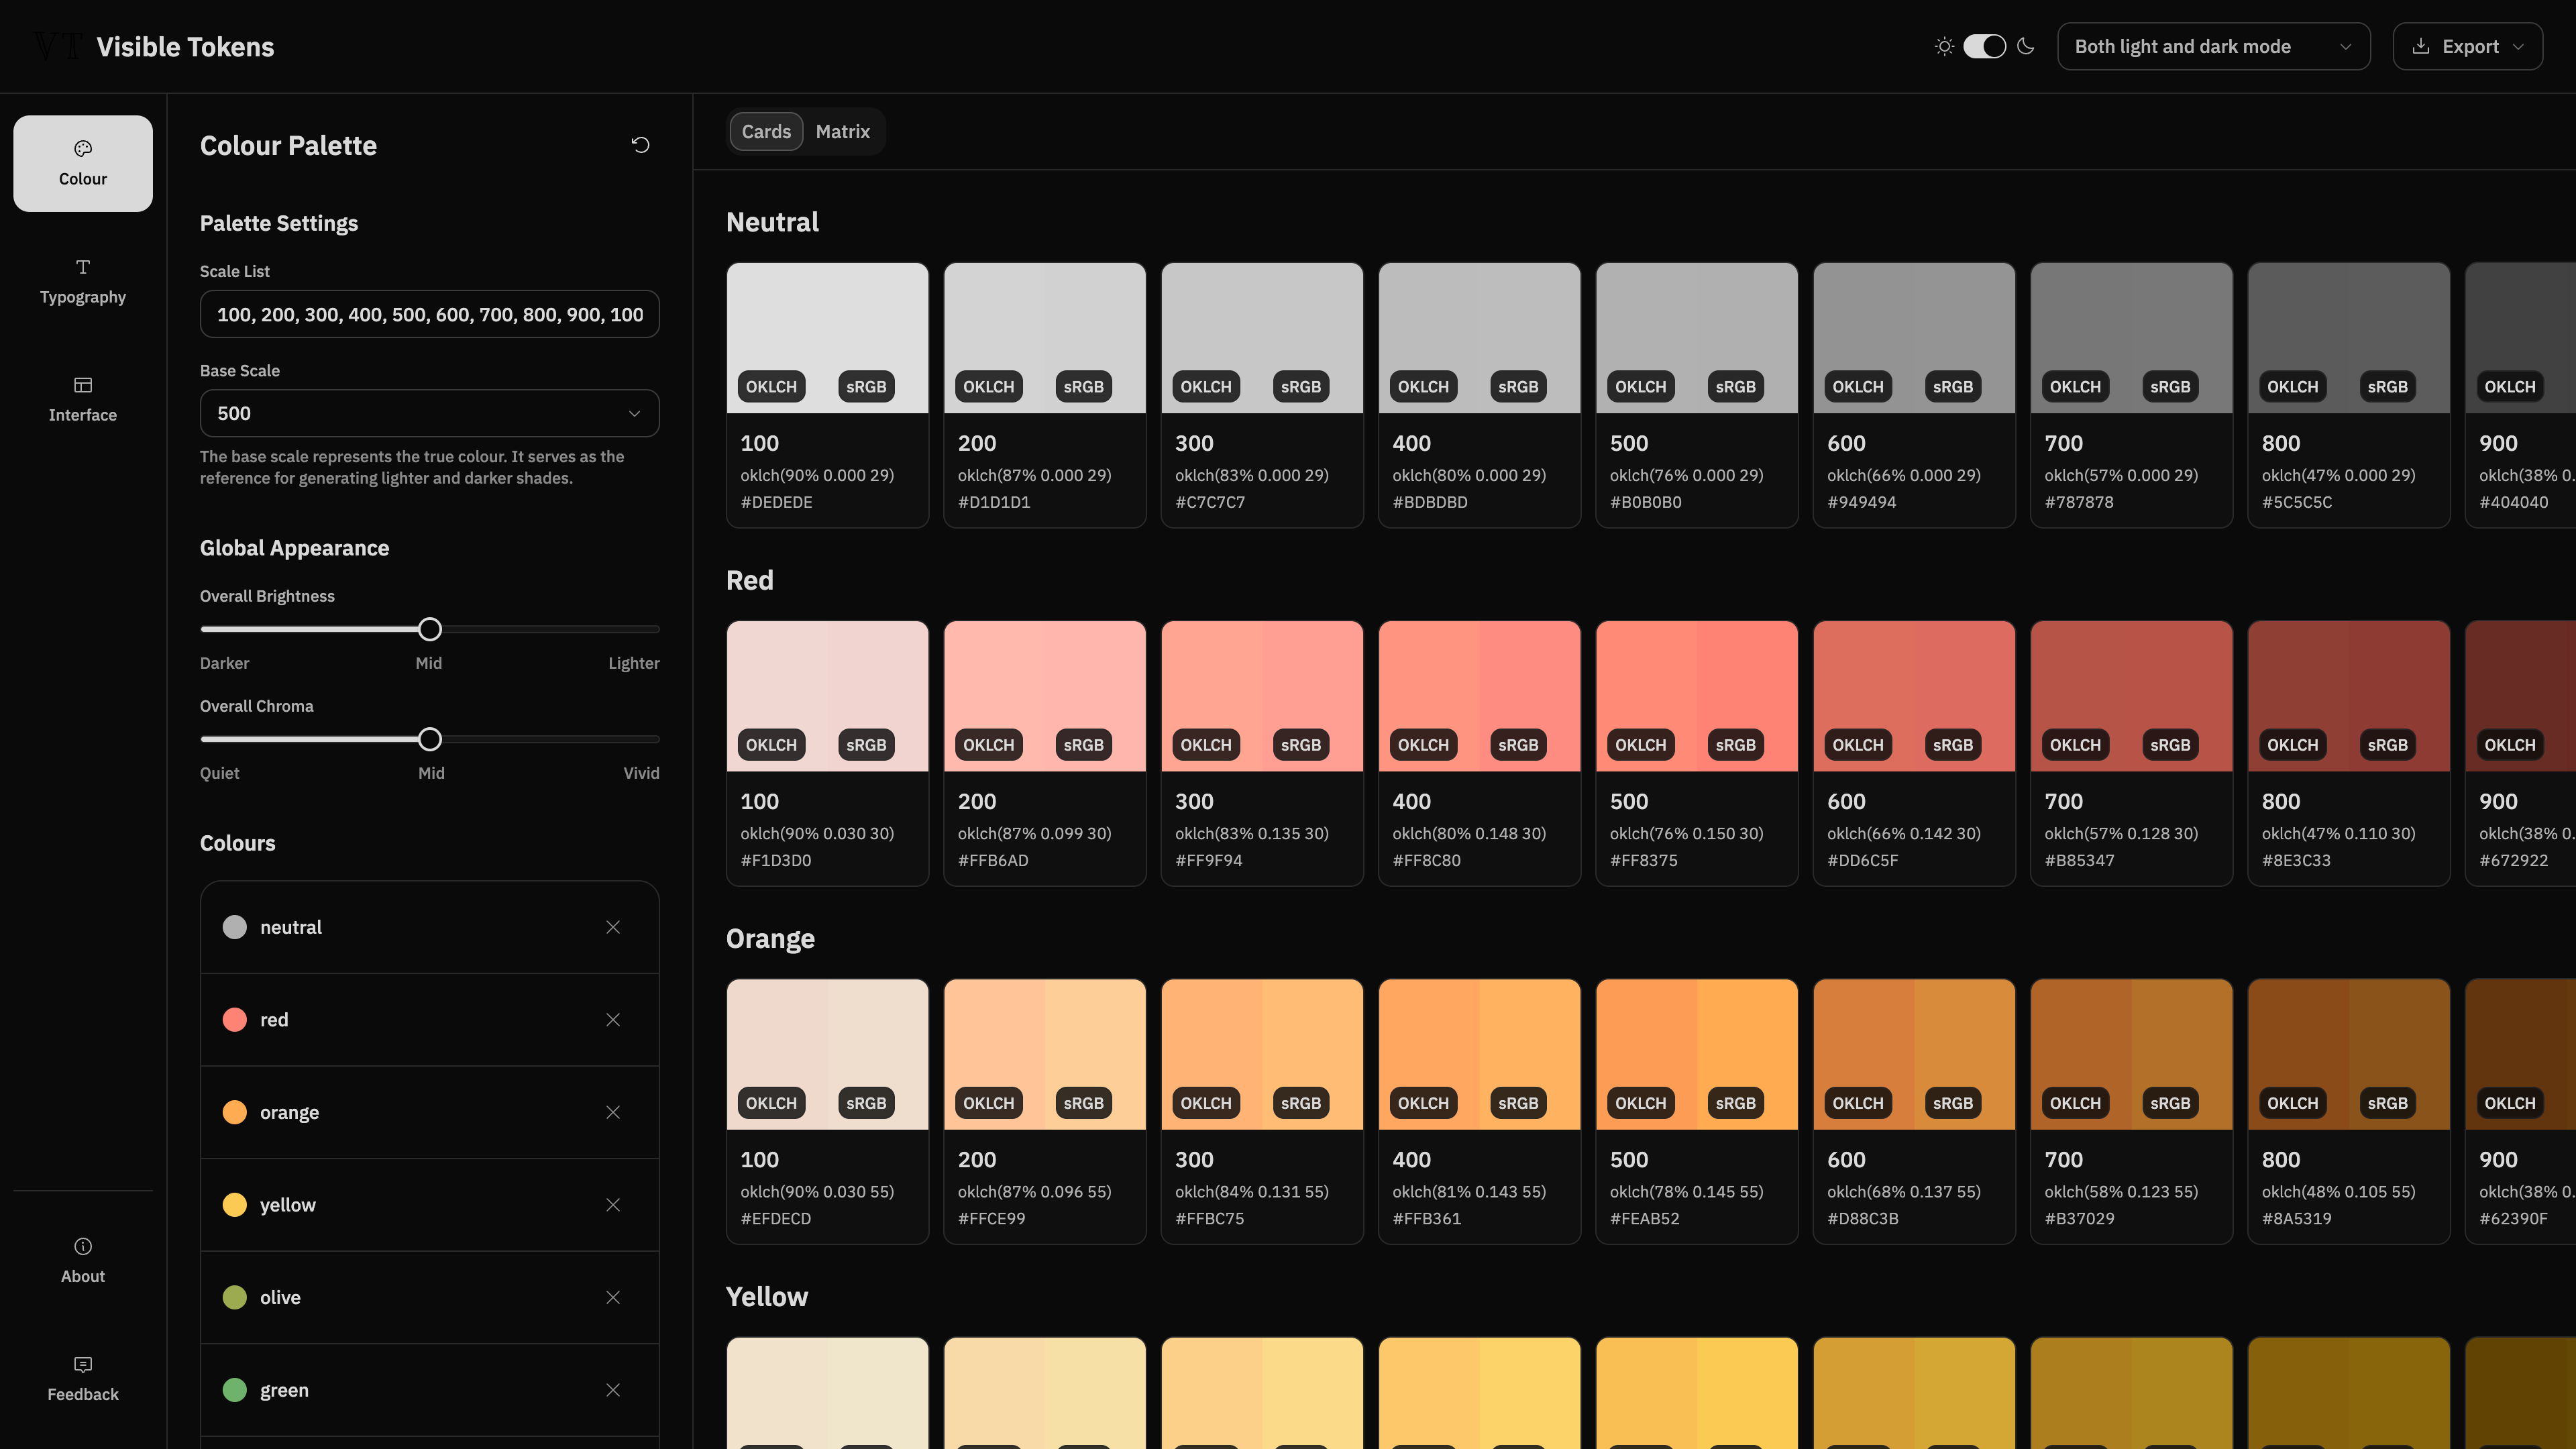Image resolution: width=2576 pixels, height=1449 pixels.
Task: Toggle the light/dark theme switch
Action: (x=1985, y=46)
